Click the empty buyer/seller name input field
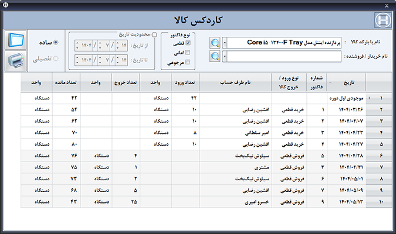 [x=284, y=56]
